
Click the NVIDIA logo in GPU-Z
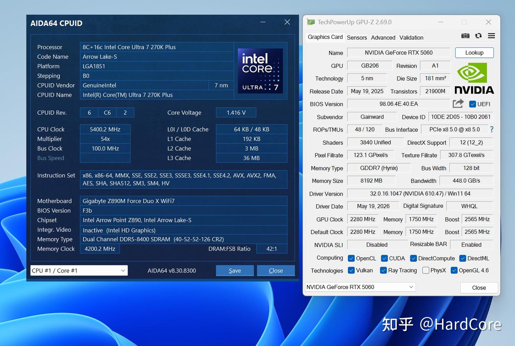pos(474,78)
